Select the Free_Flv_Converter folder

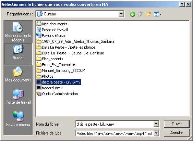tap(56, 65)
